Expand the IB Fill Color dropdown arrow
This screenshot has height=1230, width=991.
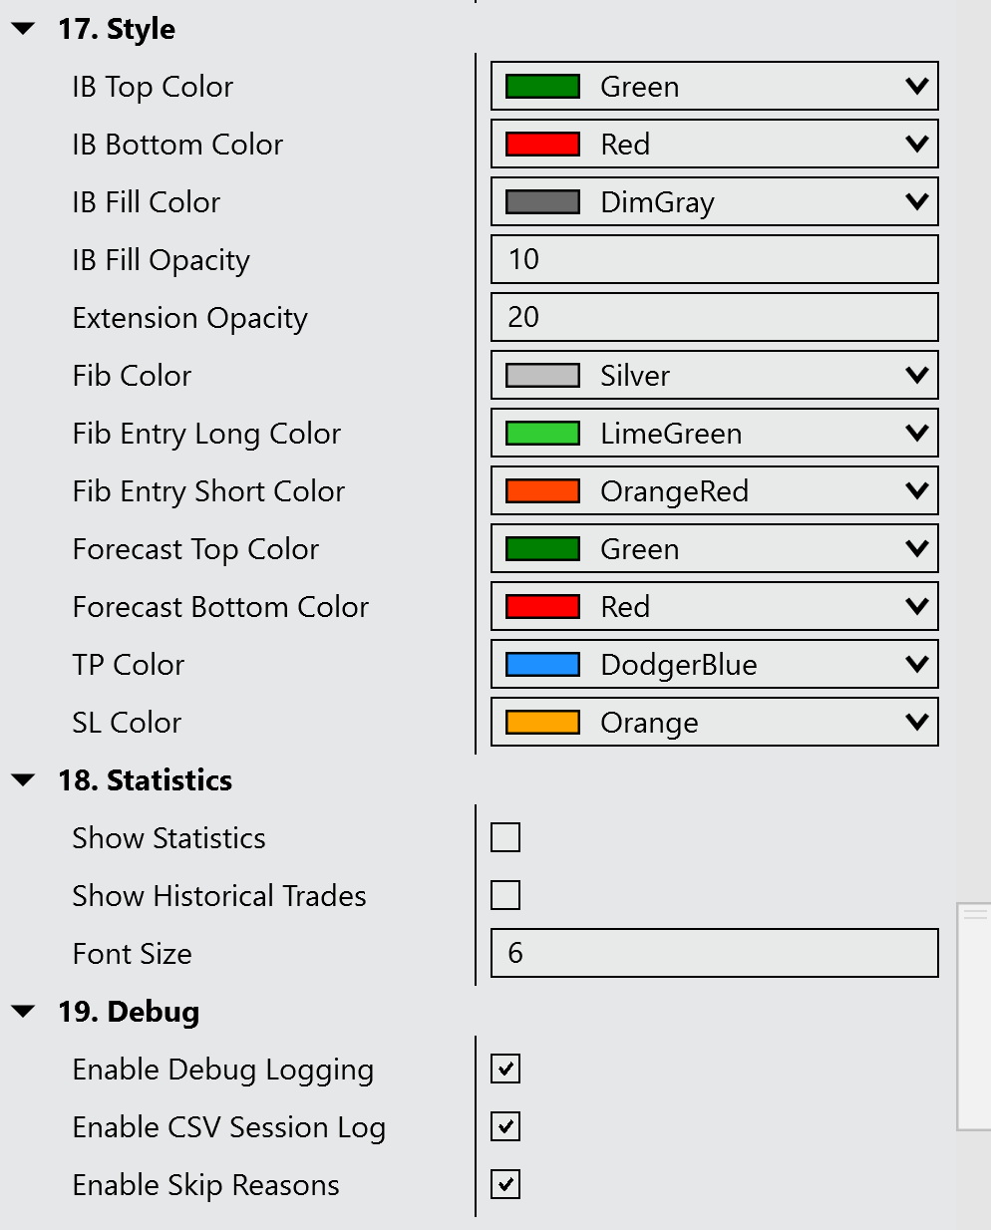pyautogui.click(x=916, y=202)
